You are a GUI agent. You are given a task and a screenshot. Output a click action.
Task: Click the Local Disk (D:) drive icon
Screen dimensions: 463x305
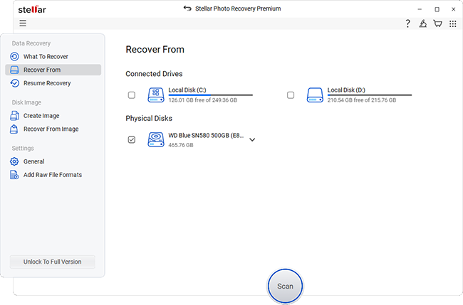pyautogui.click(x=315, y=95)
